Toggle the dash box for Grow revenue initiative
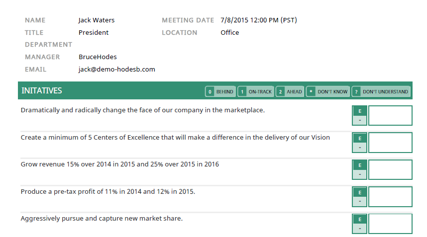Viewport: 427px width, 237px height. pyautogui.click(x=360, y=174)
